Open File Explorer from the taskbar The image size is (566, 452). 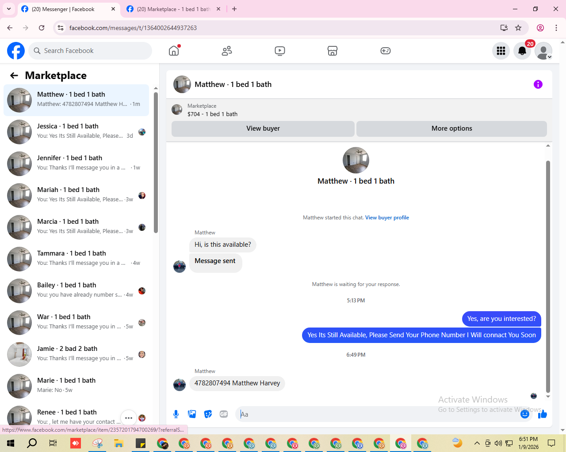pos(119,443)
